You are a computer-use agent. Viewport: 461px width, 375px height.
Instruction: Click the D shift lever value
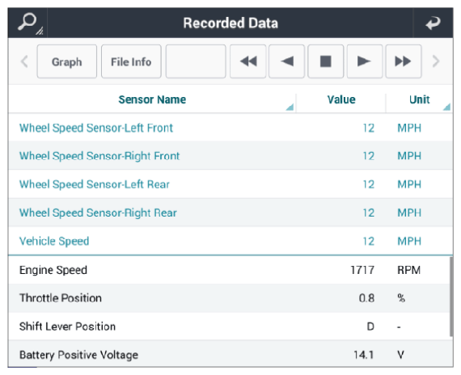point(370,327)
